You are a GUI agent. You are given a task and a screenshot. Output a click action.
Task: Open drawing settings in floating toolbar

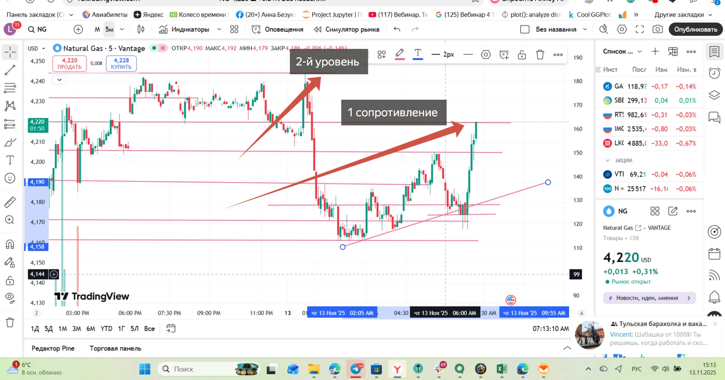click(485, 55)
